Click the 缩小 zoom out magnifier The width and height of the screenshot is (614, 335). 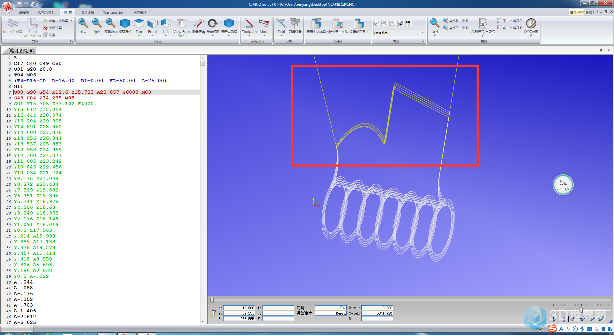(x=97, y=24)
